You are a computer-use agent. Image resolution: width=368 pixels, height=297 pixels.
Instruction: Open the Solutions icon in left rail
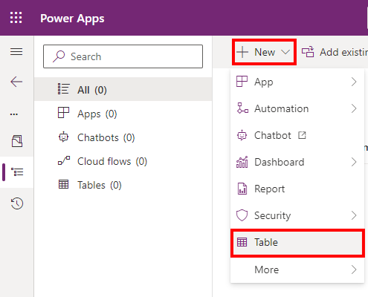[17, 141]
